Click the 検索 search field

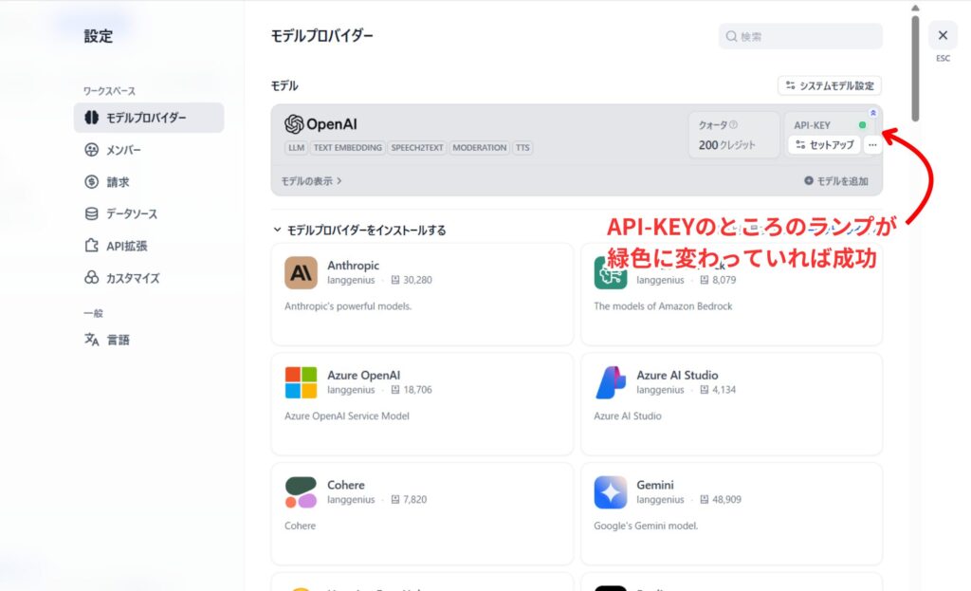(800, 37)
